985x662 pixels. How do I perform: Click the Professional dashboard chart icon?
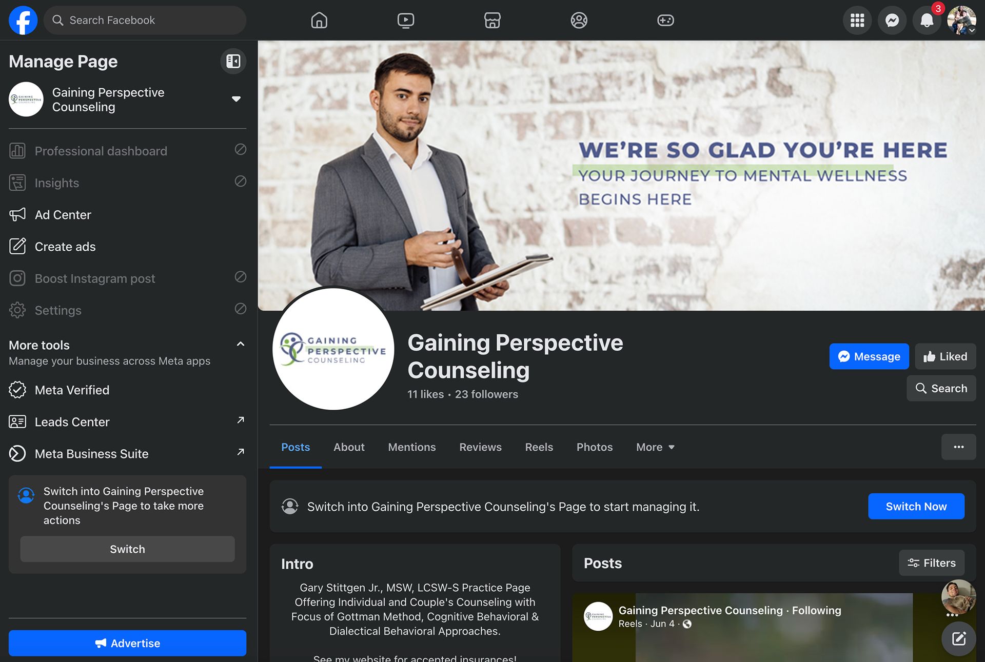click(x=17, y=151)
